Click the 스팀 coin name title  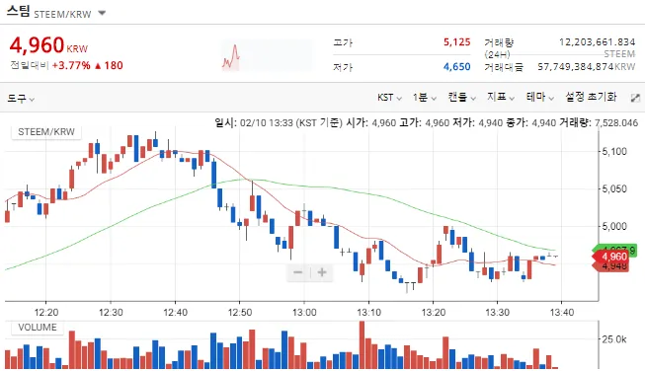point(18,11)
